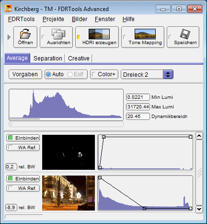Select the dark exposure thumbnail

point(69,152)
